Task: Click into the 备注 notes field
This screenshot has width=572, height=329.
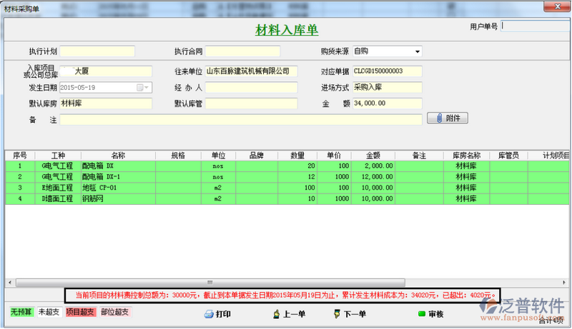Action: (240, 119)
